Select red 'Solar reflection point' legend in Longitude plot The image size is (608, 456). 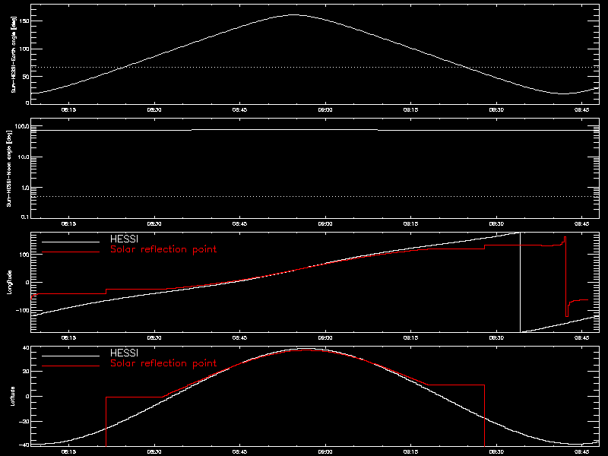(x=163, y=249)
